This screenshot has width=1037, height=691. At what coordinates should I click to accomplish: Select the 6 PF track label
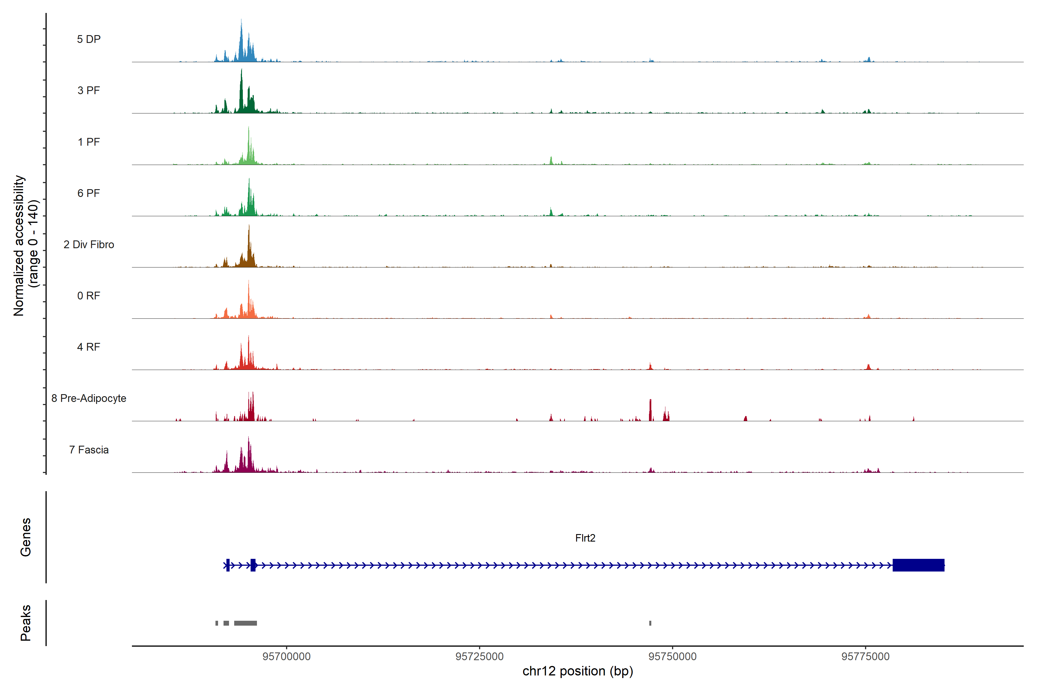point(89,193)
